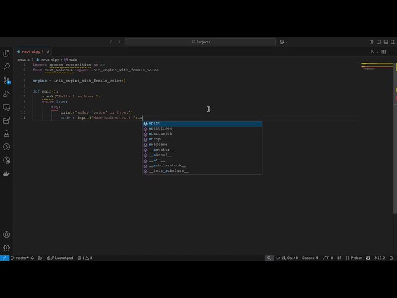Open the editor More Actions ellipsis
The image size is (397, 298).
tap(391, 52)
